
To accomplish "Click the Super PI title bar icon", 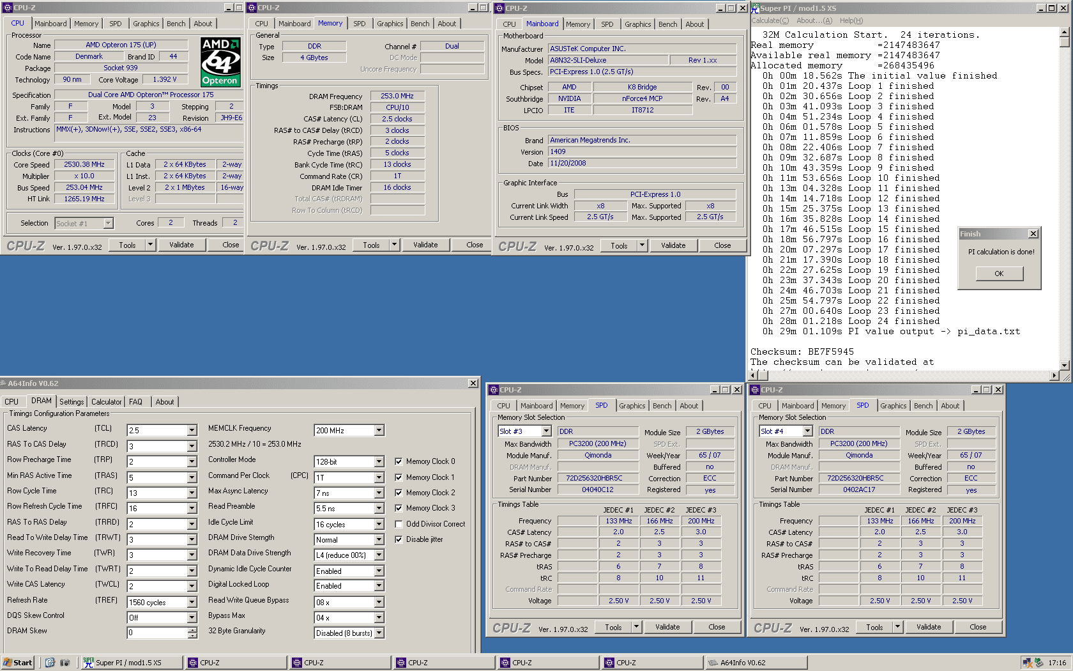I will click(x=755, y=8).
